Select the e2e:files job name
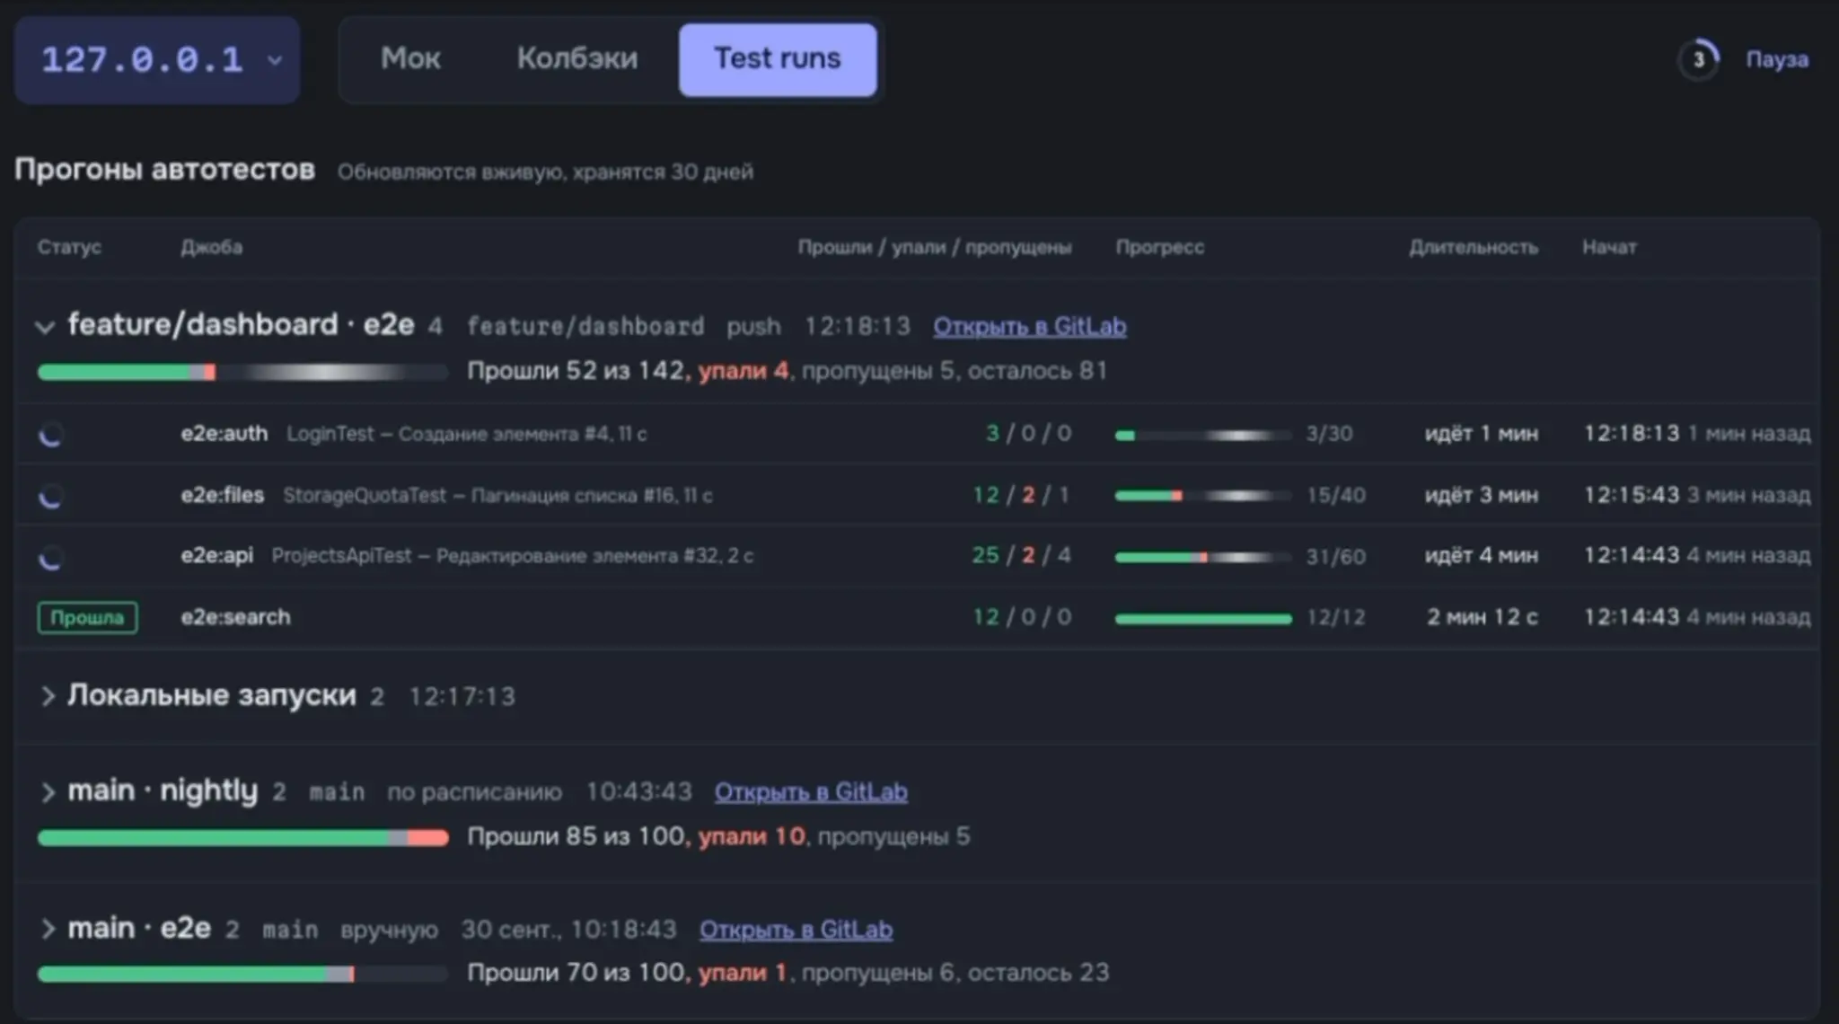The width and height of the screenshot is (1839, 1024). coord(223,495)
